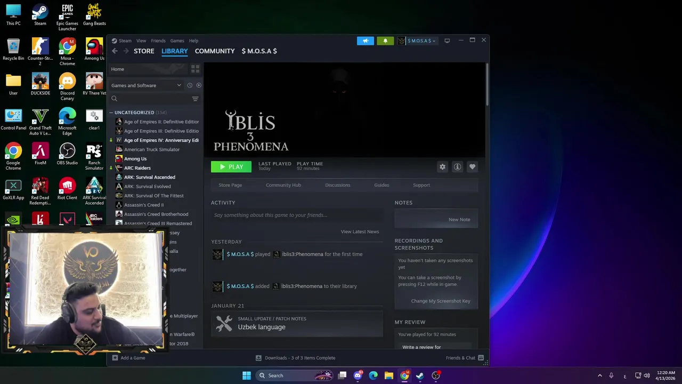The image size is (682, 384).
Task: Open the Guides link
Action: coord(381,185)
